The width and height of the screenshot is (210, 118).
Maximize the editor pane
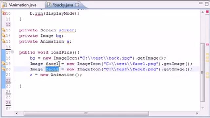(x=207, y=4)
